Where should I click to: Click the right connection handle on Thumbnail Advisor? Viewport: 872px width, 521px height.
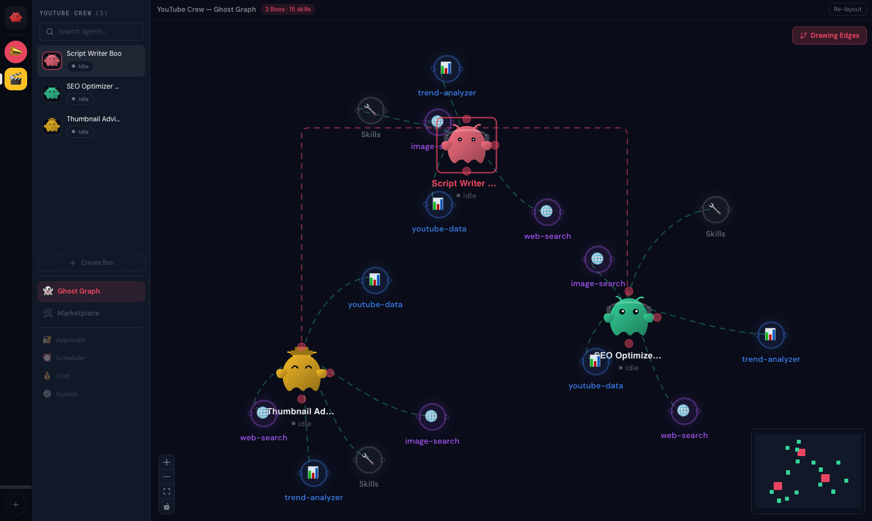pyautogui.click(x=330, y=373)
